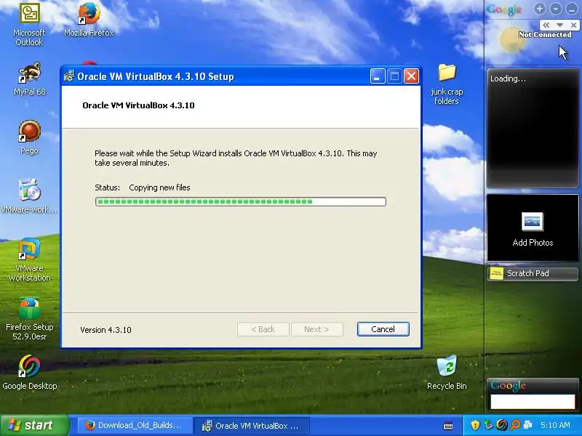Screen dimensions: 582x436
Task: Click the Not Connected weather status
Action: click(545, 34)
